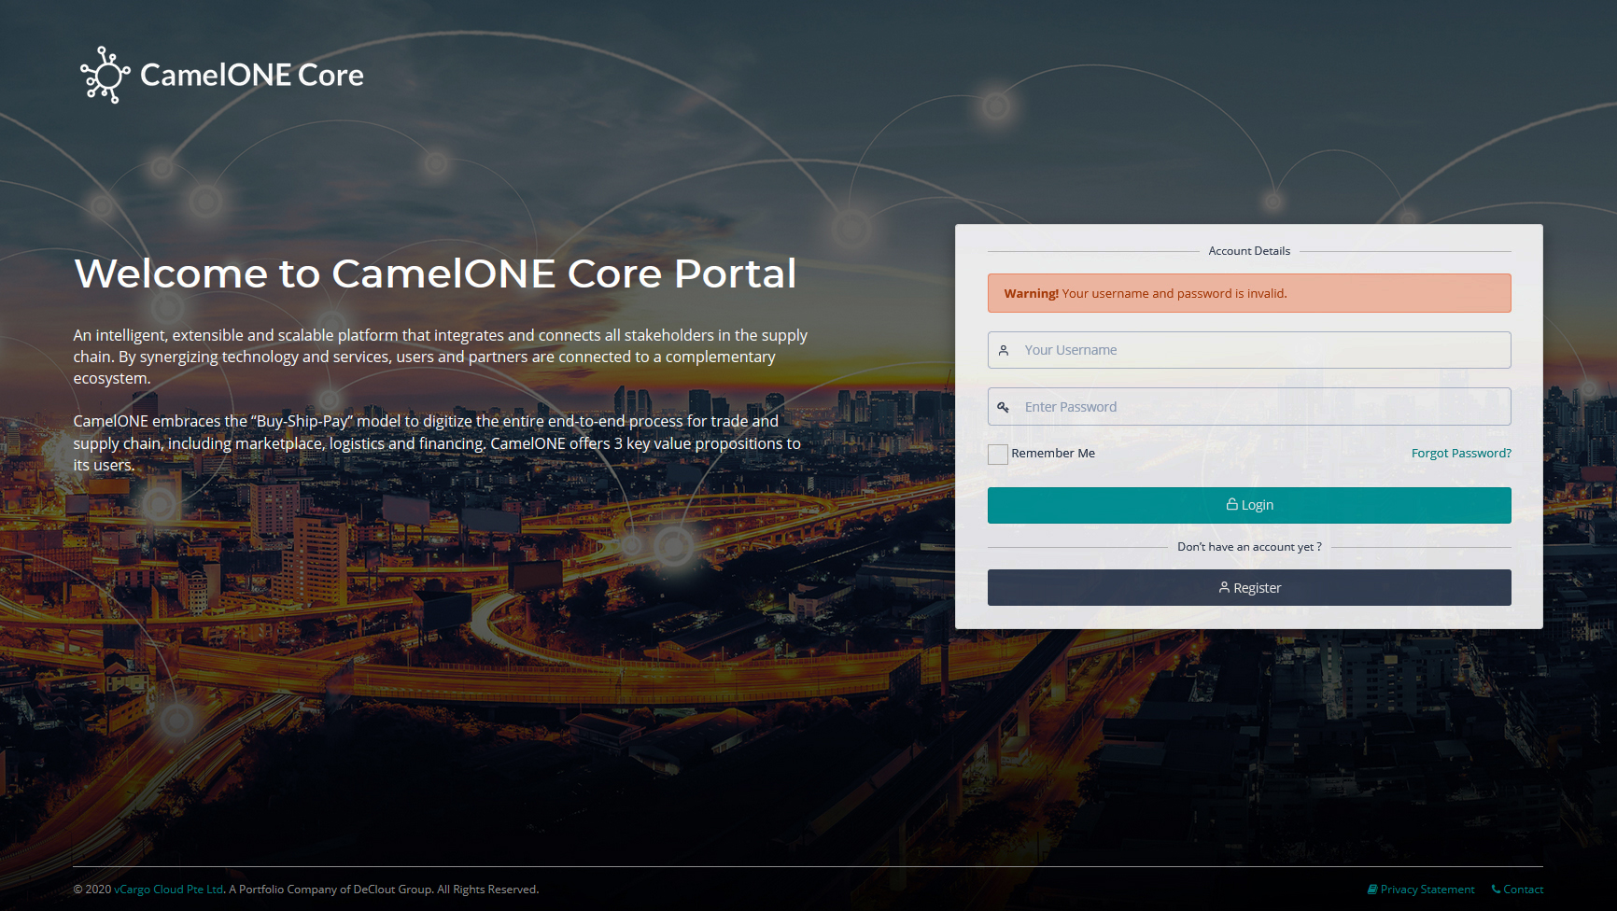The height and width of the screenshot is (911, 1617).
Task: Click the CamelONE Core logo icon
Action: point(105,75)
